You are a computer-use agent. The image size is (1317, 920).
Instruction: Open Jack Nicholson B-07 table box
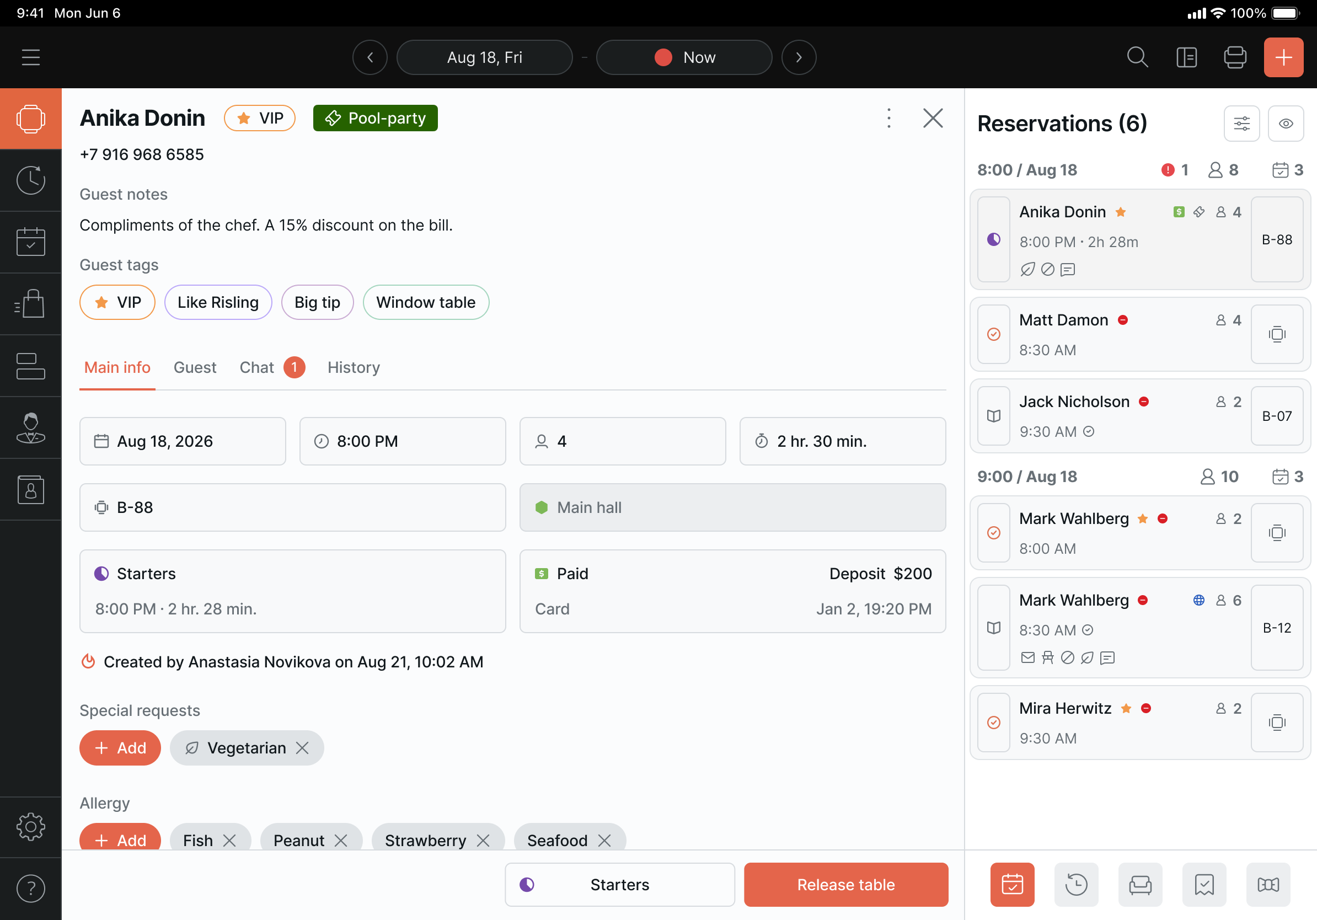[x=1276, y=416]
